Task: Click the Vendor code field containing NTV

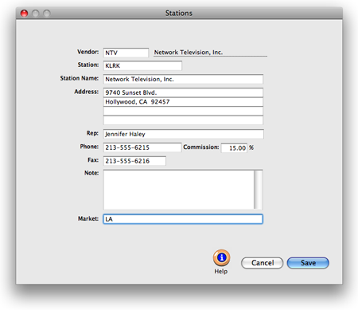Action: click(x=126, y=53)
